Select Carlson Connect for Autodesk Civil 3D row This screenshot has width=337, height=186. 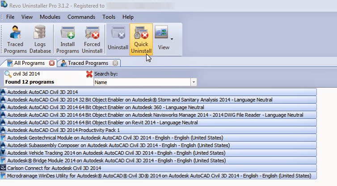pyautogui.click(x=158, y=168)
